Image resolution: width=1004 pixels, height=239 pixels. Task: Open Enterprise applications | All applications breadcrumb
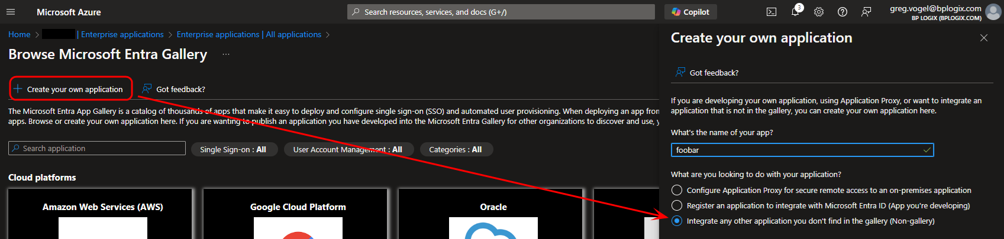click(248, 35)
